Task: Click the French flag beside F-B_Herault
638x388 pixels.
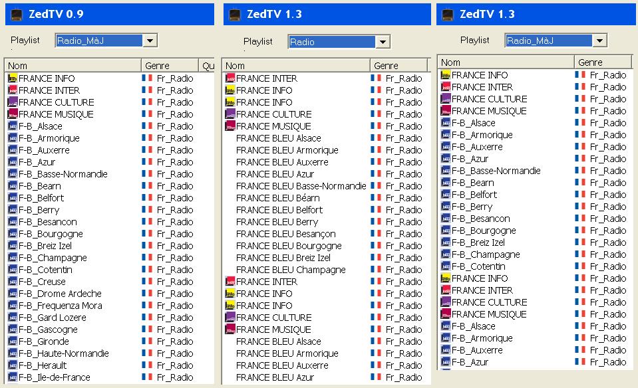Action: pos(147,365)
